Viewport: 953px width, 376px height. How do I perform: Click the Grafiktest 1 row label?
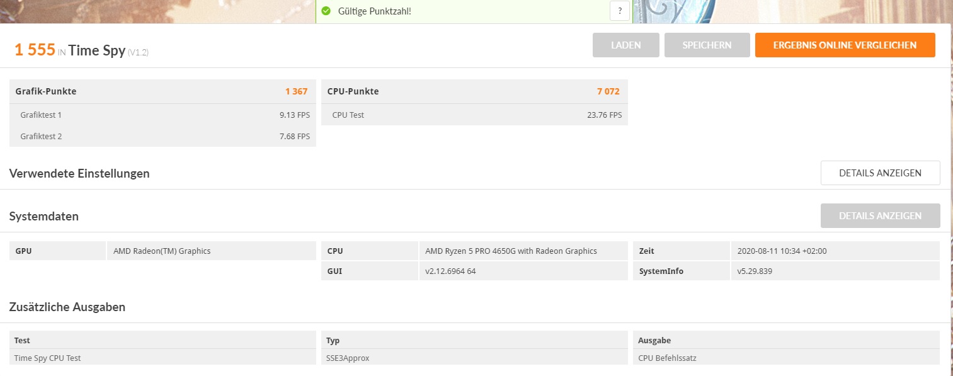41,115
